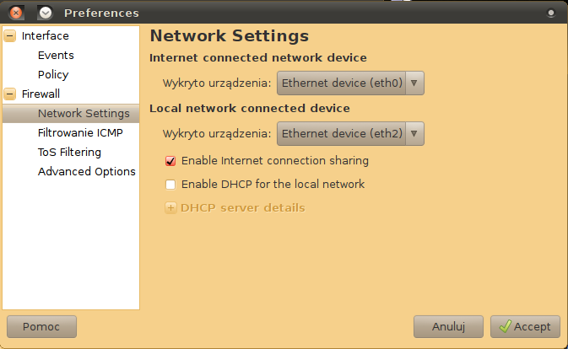Click the window menu clock icon in titlebar
Image resolution: width=568 pixels, height=349 pixels.
pyautogui.click(x=46, y=13)
